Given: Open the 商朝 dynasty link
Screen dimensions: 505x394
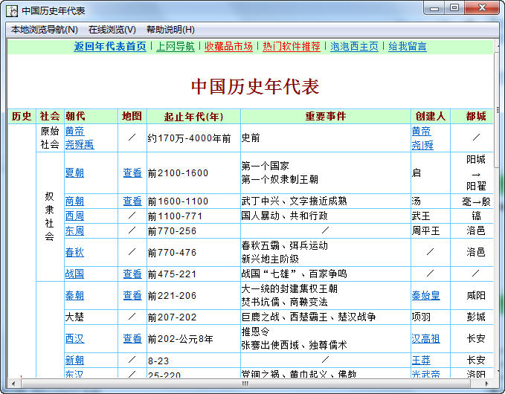Looking at the screenshot, I should pos(74,201).
